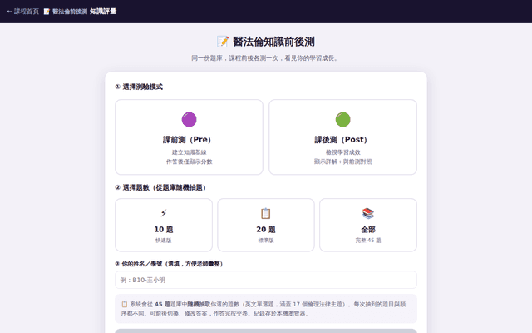Viewport: 532px width, 333px height.
Task: Choose the 10 題 快速版 option
Action: click(x=164, y=225)
